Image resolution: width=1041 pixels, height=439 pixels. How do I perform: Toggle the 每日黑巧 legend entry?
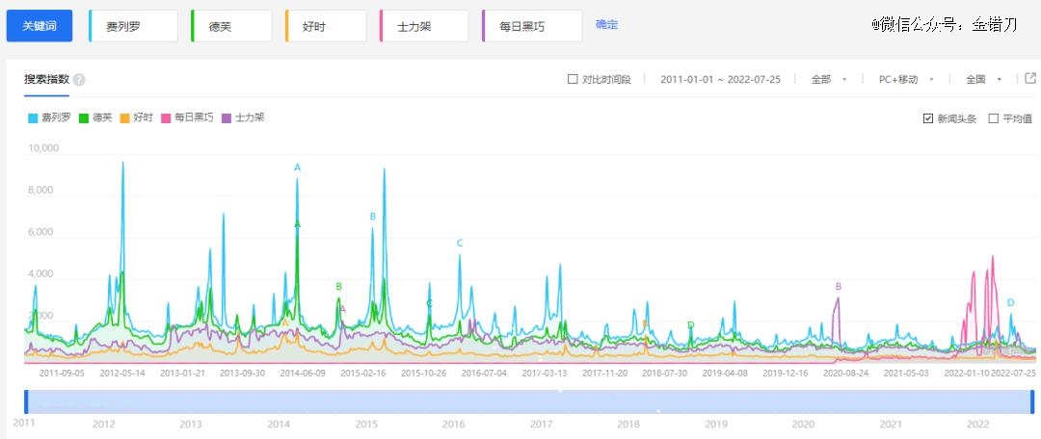[x=187, y=118]
